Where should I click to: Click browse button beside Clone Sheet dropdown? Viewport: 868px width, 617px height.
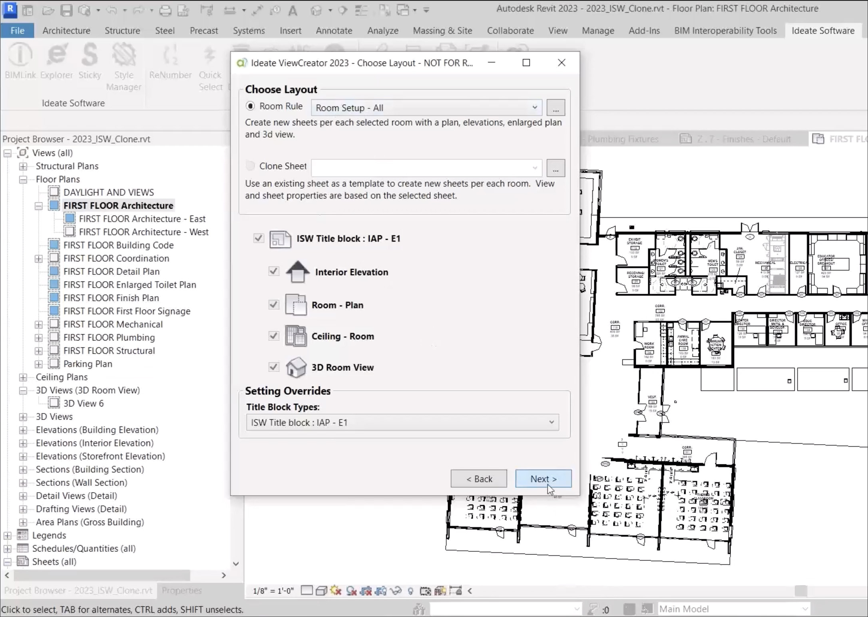tap(555, 168)
